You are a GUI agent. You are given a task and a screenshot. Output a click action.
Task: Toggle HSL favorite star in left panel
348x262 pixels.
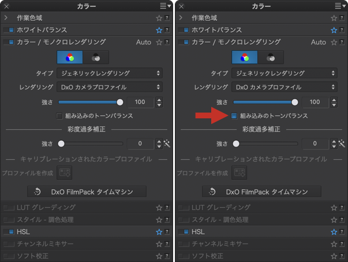pyautogui.click(x=159, y=232)
